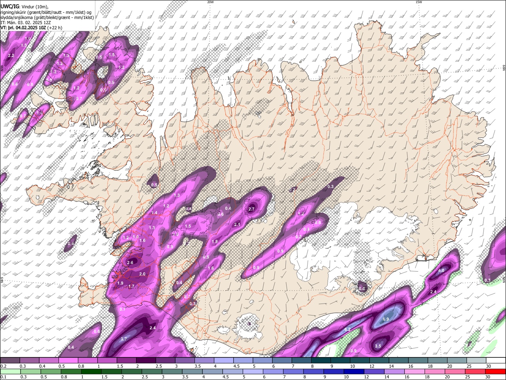Click the "6.9" precipitation value on the map
Screen dimensions: 506x380
pyautogui.click(x=386, y=319)
